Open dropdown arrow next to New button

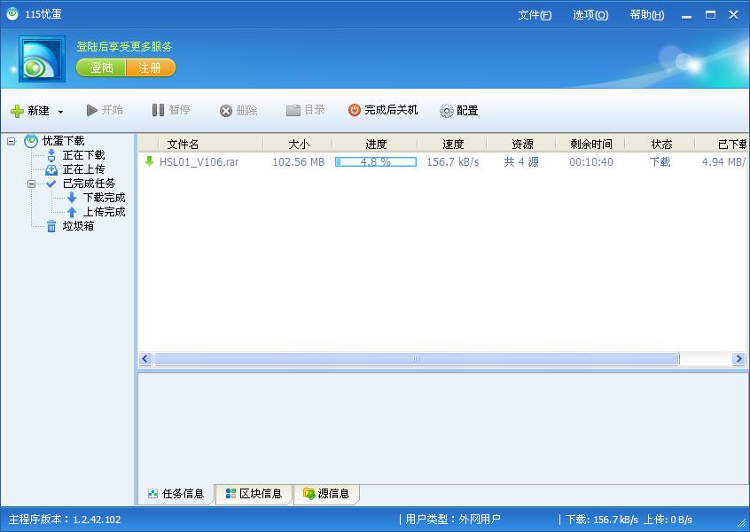click(x=60, y=112)
